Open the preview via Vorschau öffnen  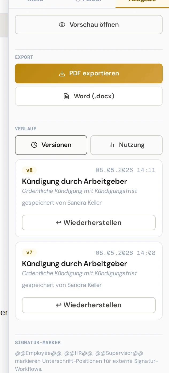pyautogui.click(x=89, y=25)
